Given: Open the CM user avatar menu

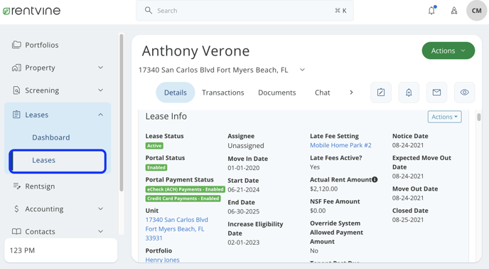Looking at the screenshot, I should (x=476, y=11).
